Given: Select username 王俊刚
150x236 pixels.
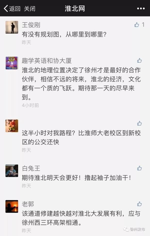Looking at the screenshot, I should pyautogui.click(x=31, y=25).
